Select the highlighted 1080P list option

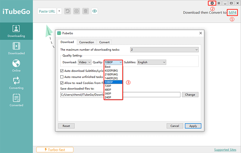[x=113, y=82]
